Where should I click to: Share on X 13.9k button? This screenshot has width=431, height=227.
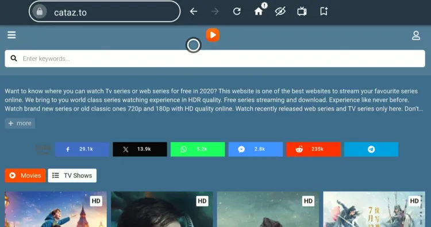(140, 149)
